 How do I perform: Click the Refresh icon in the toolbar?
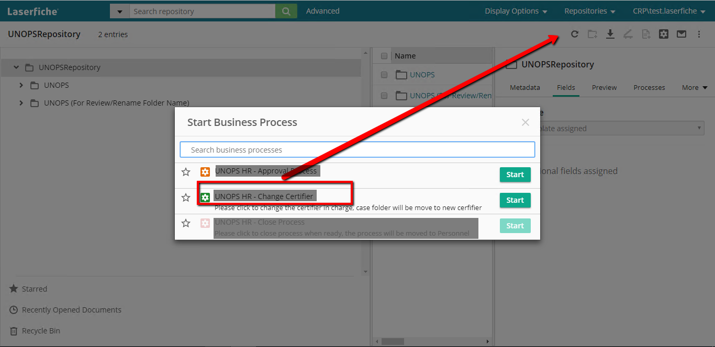click(x=575, y=34)
